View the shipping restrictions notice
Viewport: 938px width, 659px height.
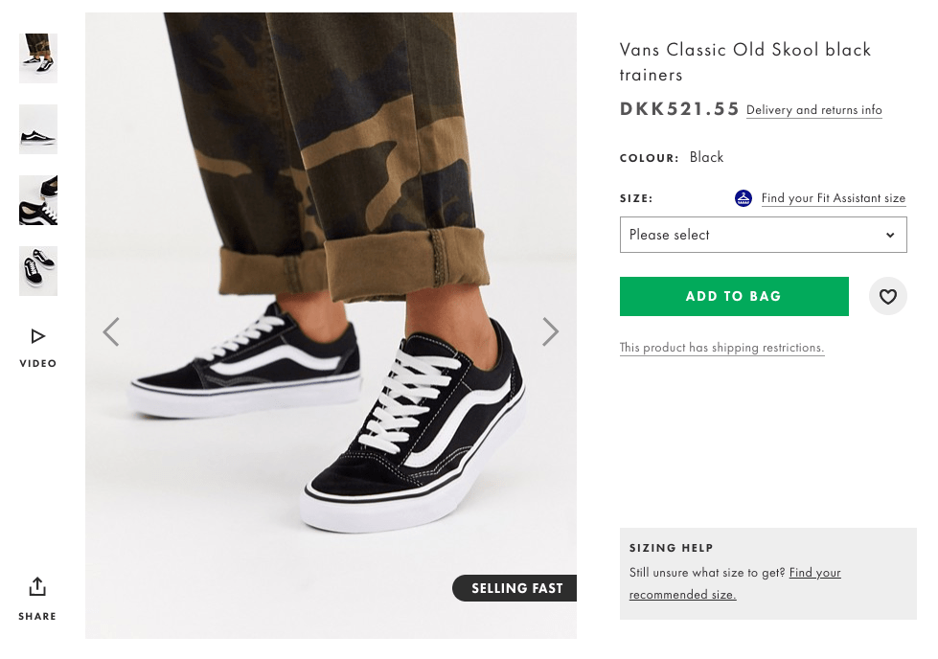click(721, 348)
